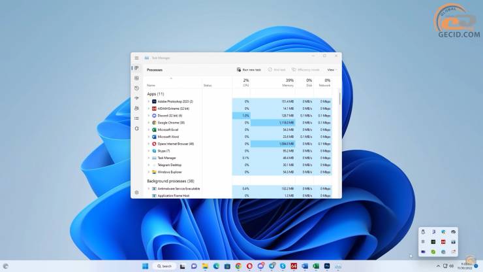The height and width of the screenshot is (272, 483).
Task: Expand the Microsoft Excel process row
Action: point(148,129)
